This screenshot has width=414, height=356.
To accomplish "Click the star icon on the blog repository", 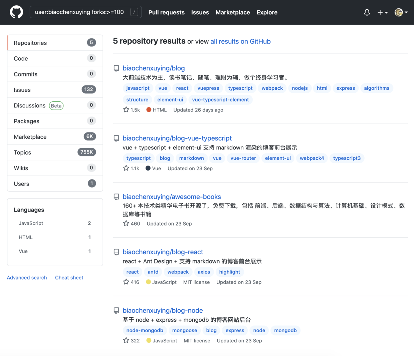I will [126, 109].
